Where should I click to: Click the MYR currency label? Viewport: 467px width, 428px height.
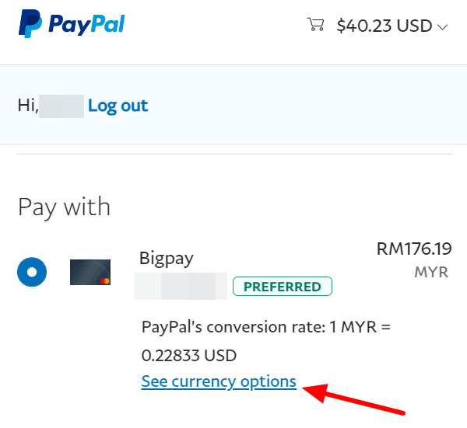coord(431,272)
